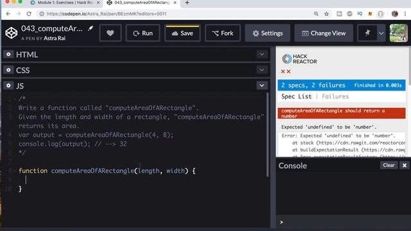The height and width of the screenshot is (231, 411).
Task: Click the 'finished in 0.003s' text
Action: pos(378,85)
